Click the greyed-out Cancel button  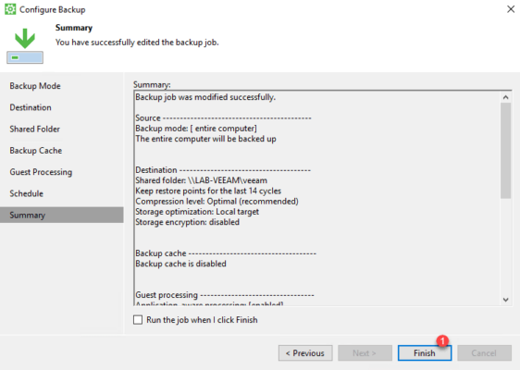point(484,353)
